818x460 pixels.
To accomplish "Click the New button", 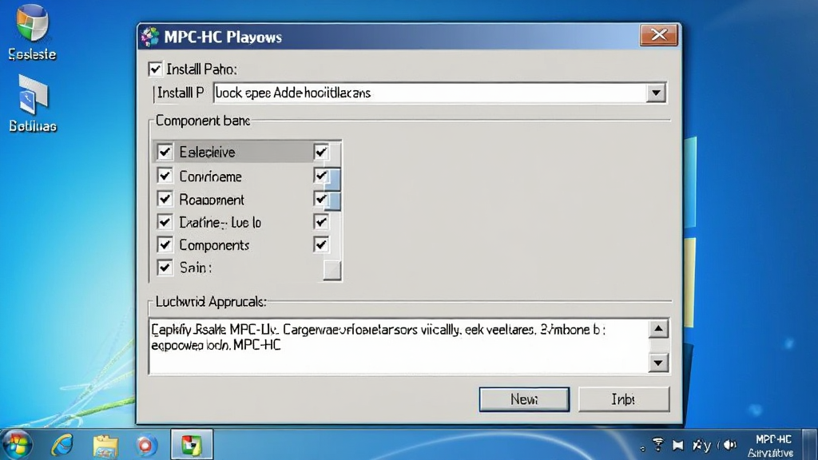I will coord(524,399).
